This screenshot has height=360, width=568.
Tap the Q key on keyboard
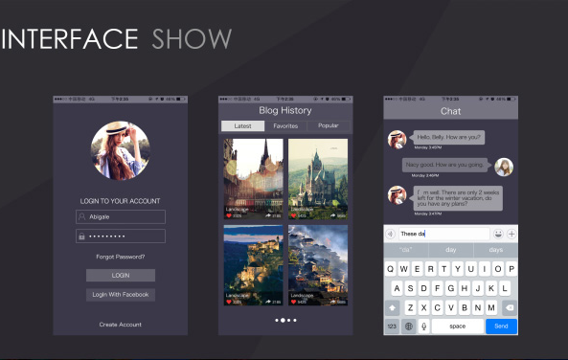[x=390, y=269]
